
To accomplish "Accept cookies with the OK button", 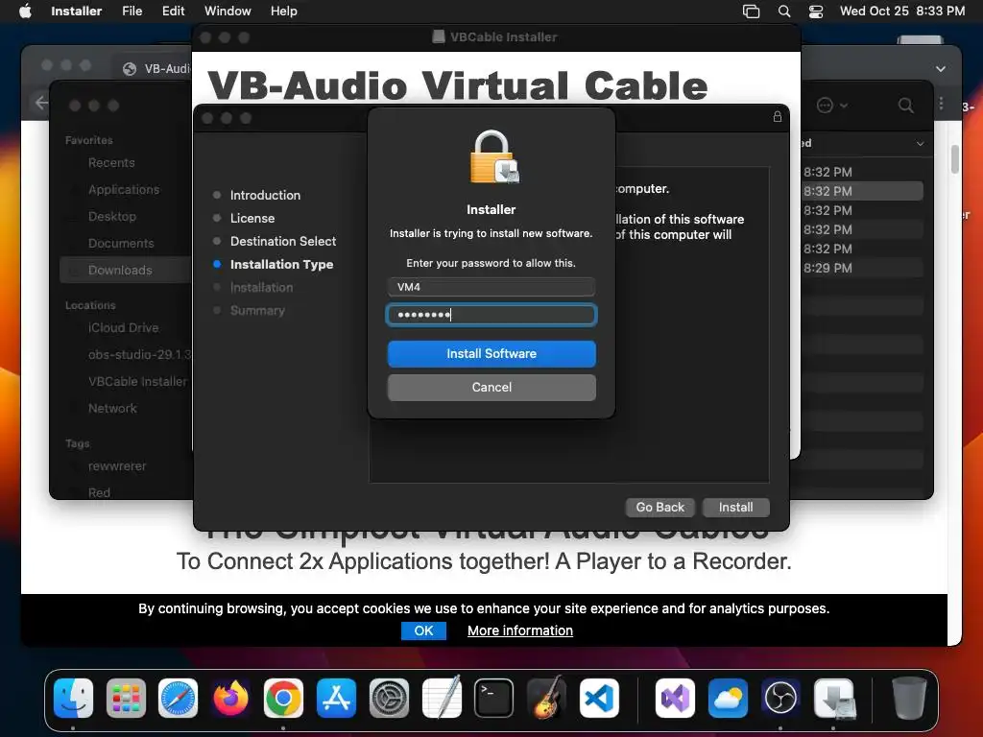I will point(423,630).
